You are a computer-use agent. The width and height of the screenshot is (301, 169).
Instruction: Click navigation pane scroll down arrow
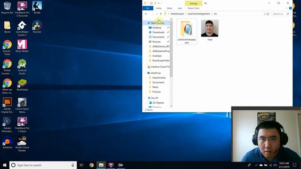point(171,106)
